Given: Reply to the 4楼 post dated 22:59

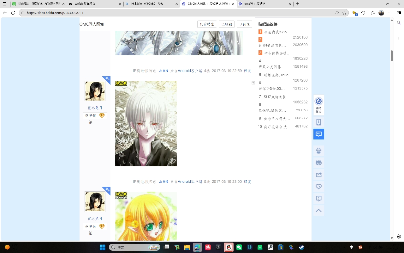Looking at the screenshot, I should pyautogui.click(x=247, y=71).
